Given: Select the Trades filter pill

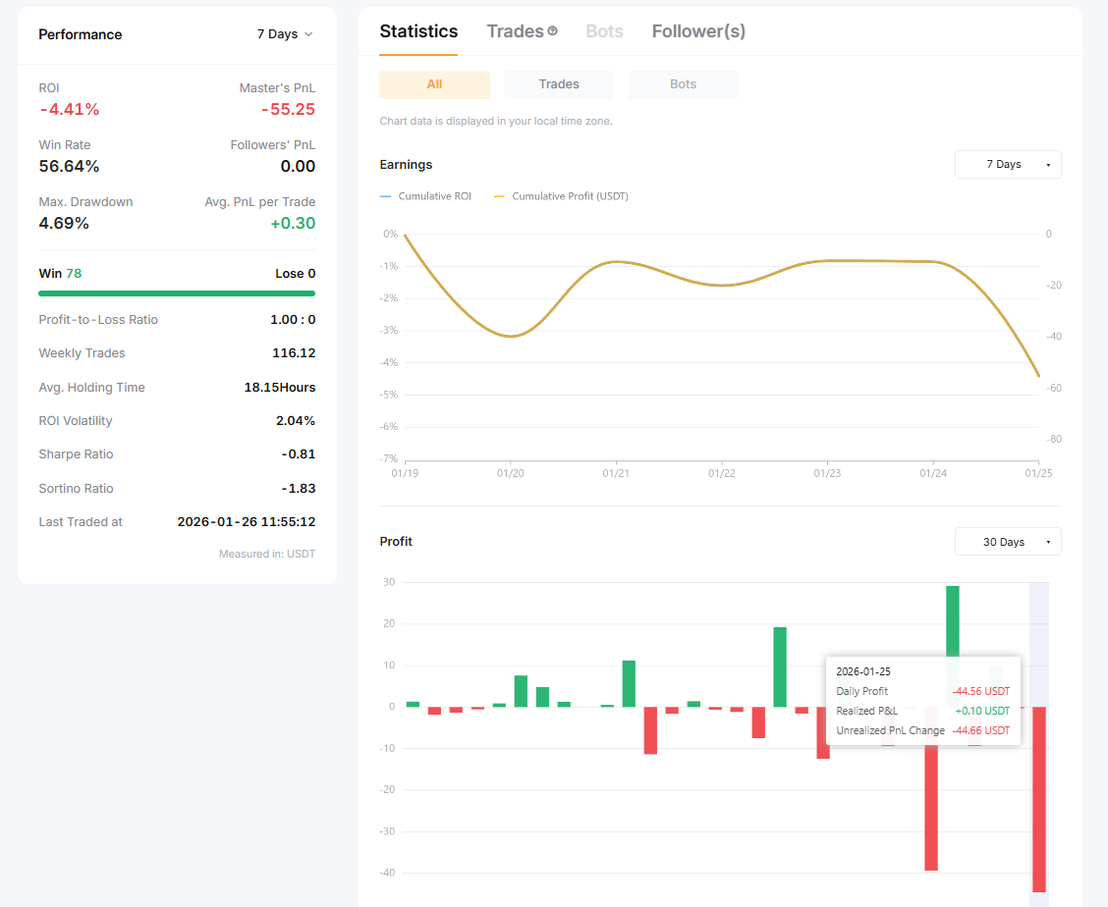Looking at the screenshot, I should click(559, 84).
